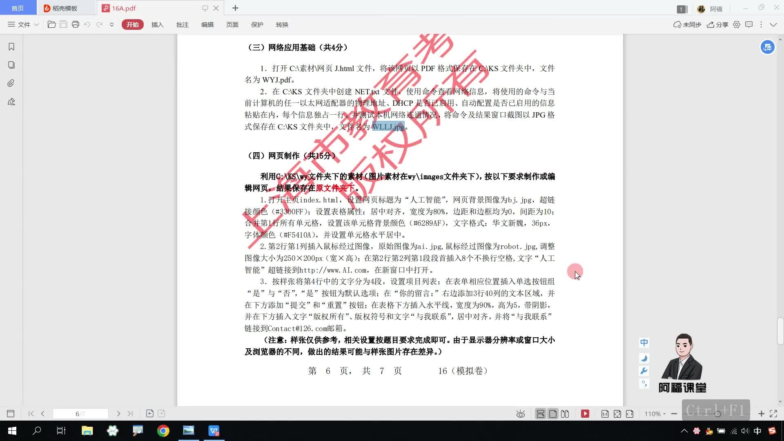Click the 未同步 sync status button

tap(687, 24)
